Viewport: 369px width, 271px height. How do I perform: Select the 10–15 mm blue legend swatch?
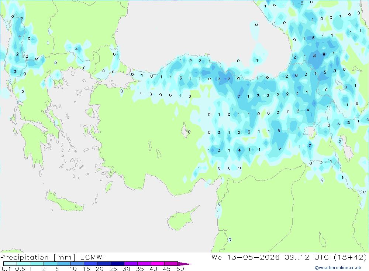click(x=77, y=264)
